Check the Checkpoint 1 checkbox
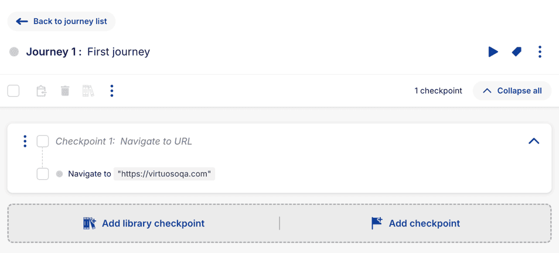The height and width of the screenshot is (253, 559). (43, 141)
